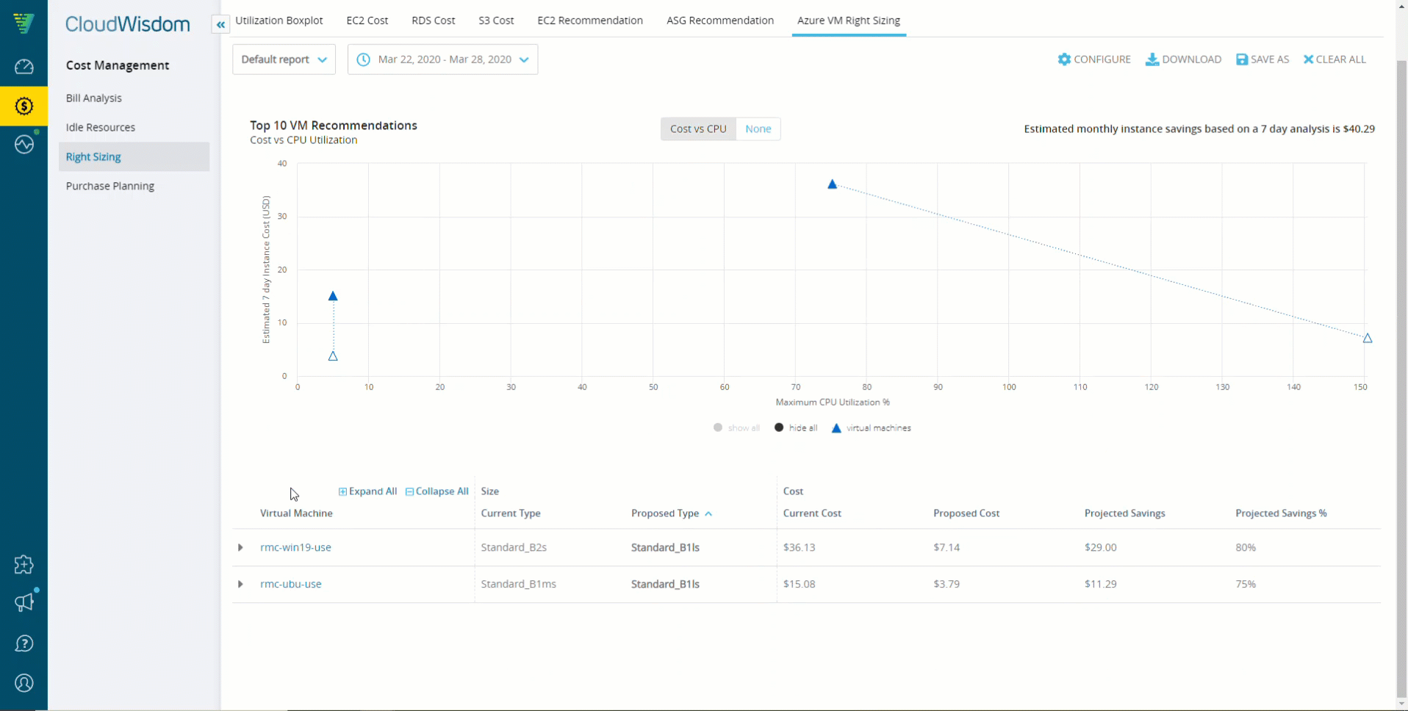Open the integrations puzzle icon
Viewport: 1408px width, 711px height.
pyautogui.click(x=24, y=564)
